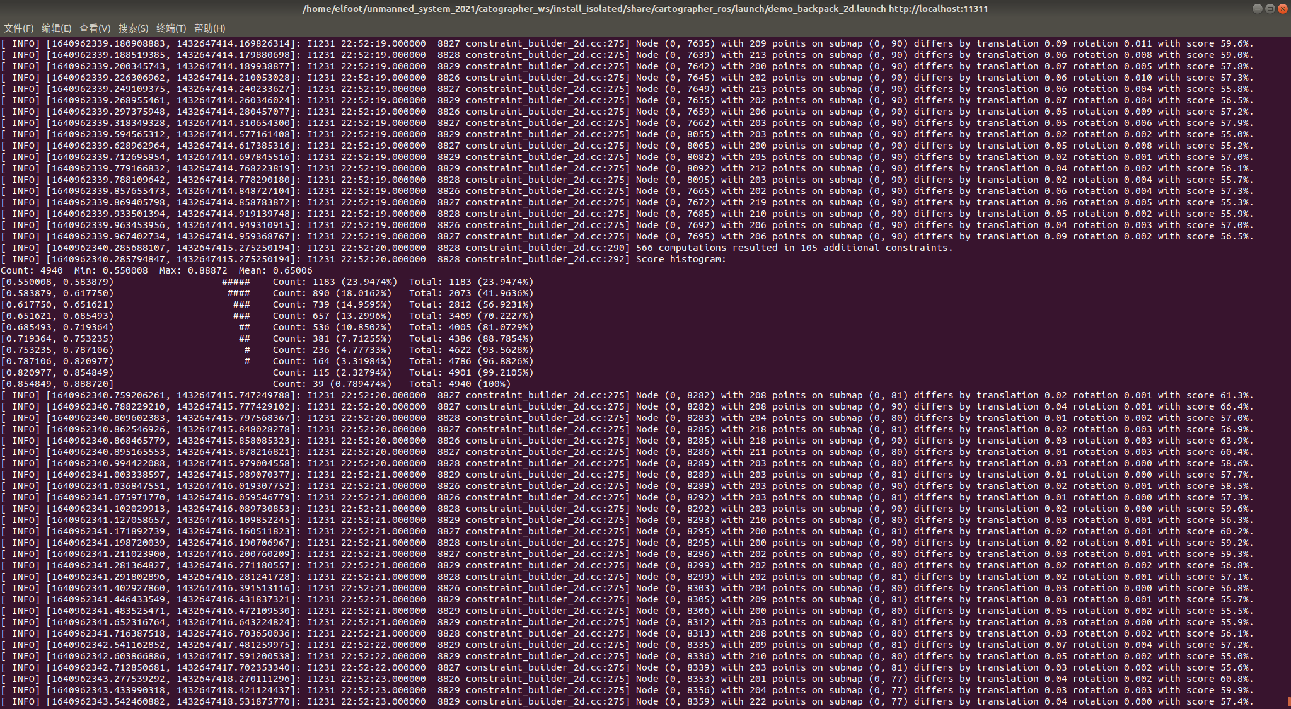Click the demo_backpack_2d.launch window title text
This screenshot has width=1291, height=709.
645,9
